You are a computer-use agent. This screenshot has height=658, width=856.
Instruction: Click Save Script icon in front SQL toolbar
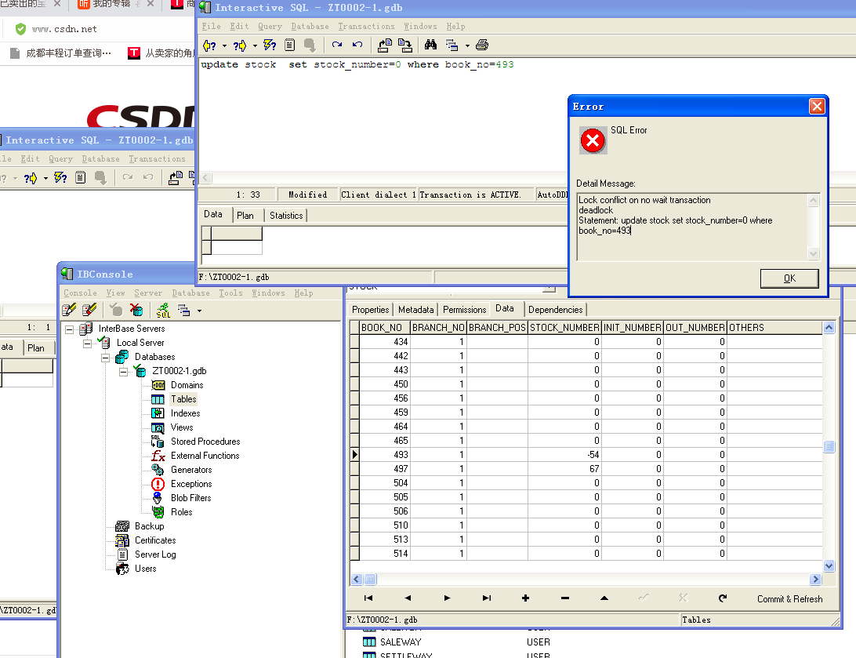[x=404, y=45]
